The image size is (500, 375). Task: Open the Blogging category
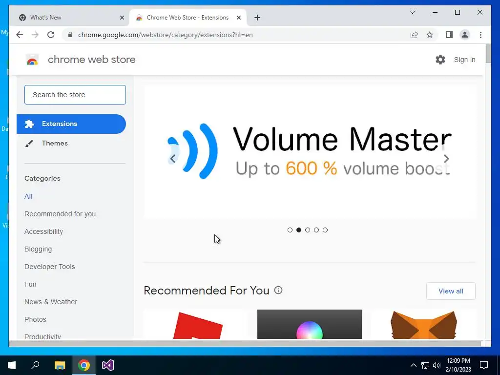38,249
